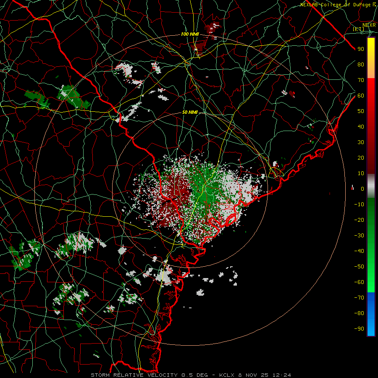
Task: Click the light blue segment near -90 on the color bar
Action: (x=371, y=328)
